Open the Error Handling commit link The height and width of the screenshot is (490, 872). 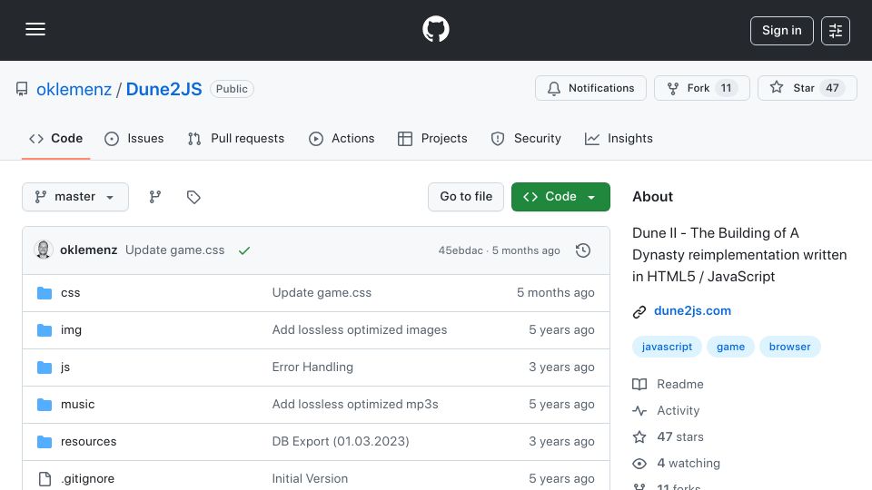[x=312, y=367]
